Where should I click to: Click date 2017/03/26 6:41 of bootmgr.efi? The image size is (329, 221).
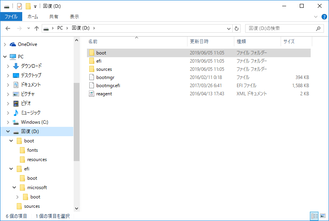[206, 86]
